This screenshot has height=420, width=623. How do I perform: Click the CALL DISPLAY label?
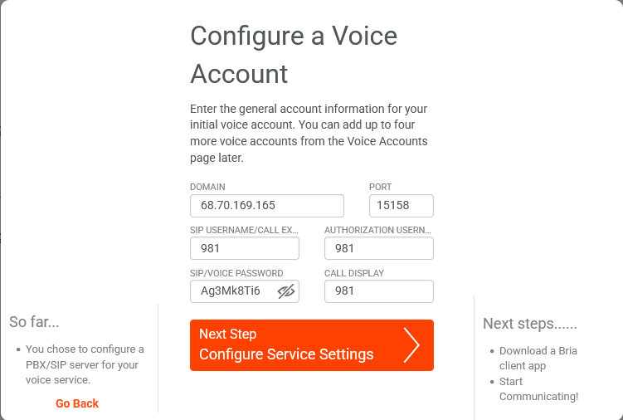(x=354, y=273)
